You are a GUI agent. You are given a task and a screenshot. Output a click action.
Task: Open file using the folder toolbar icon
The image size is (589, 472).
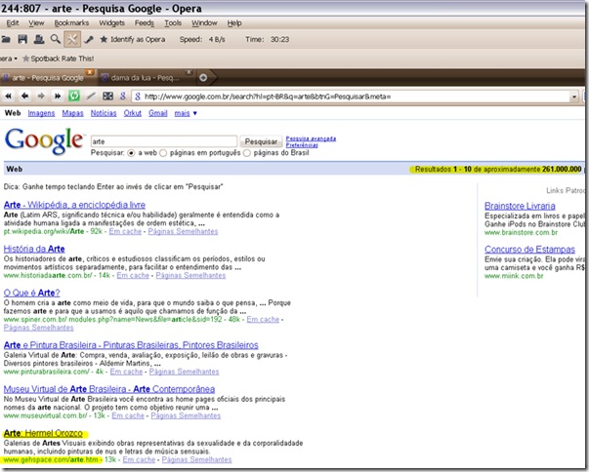tap(5, 39)
